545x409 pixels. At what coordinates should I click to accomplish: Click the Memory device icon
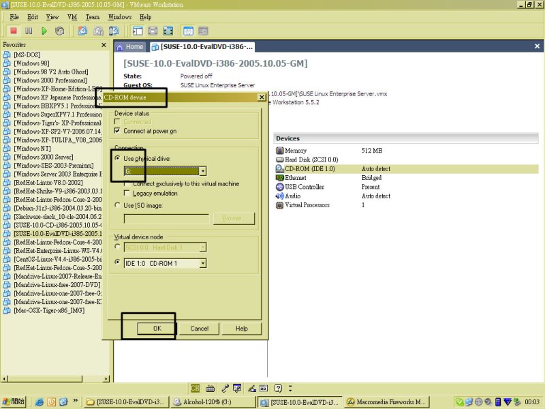279,151
